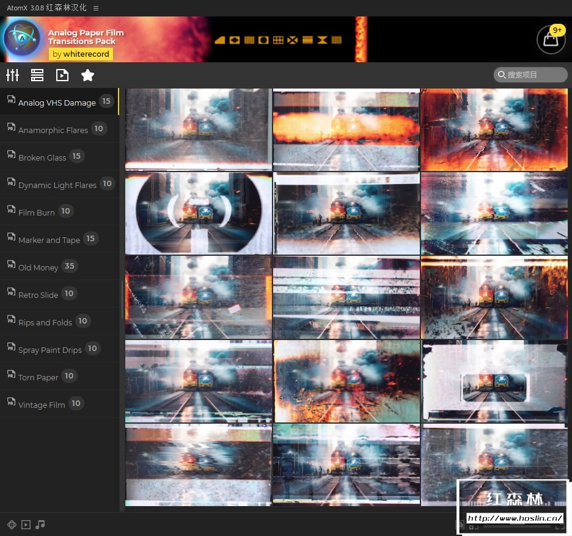Click the file-with-play preview icon in toolbar
The width and height of the screenshot is (572, 536).
point(62,75)
